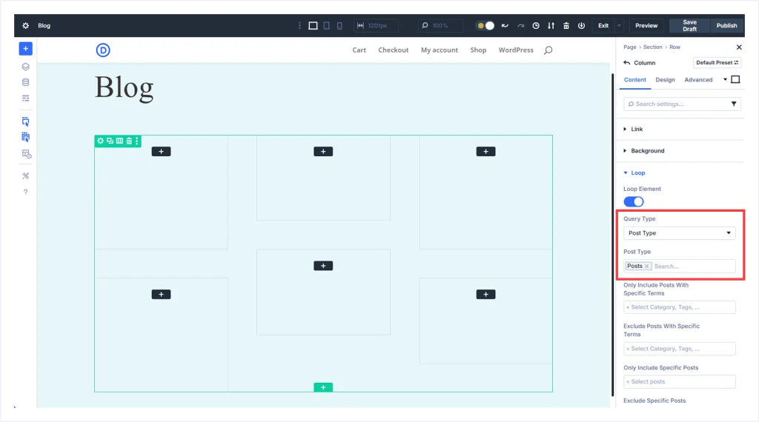Go to Section in breadcrumb
The image size is (759, 422).
[x=652, y=47]
